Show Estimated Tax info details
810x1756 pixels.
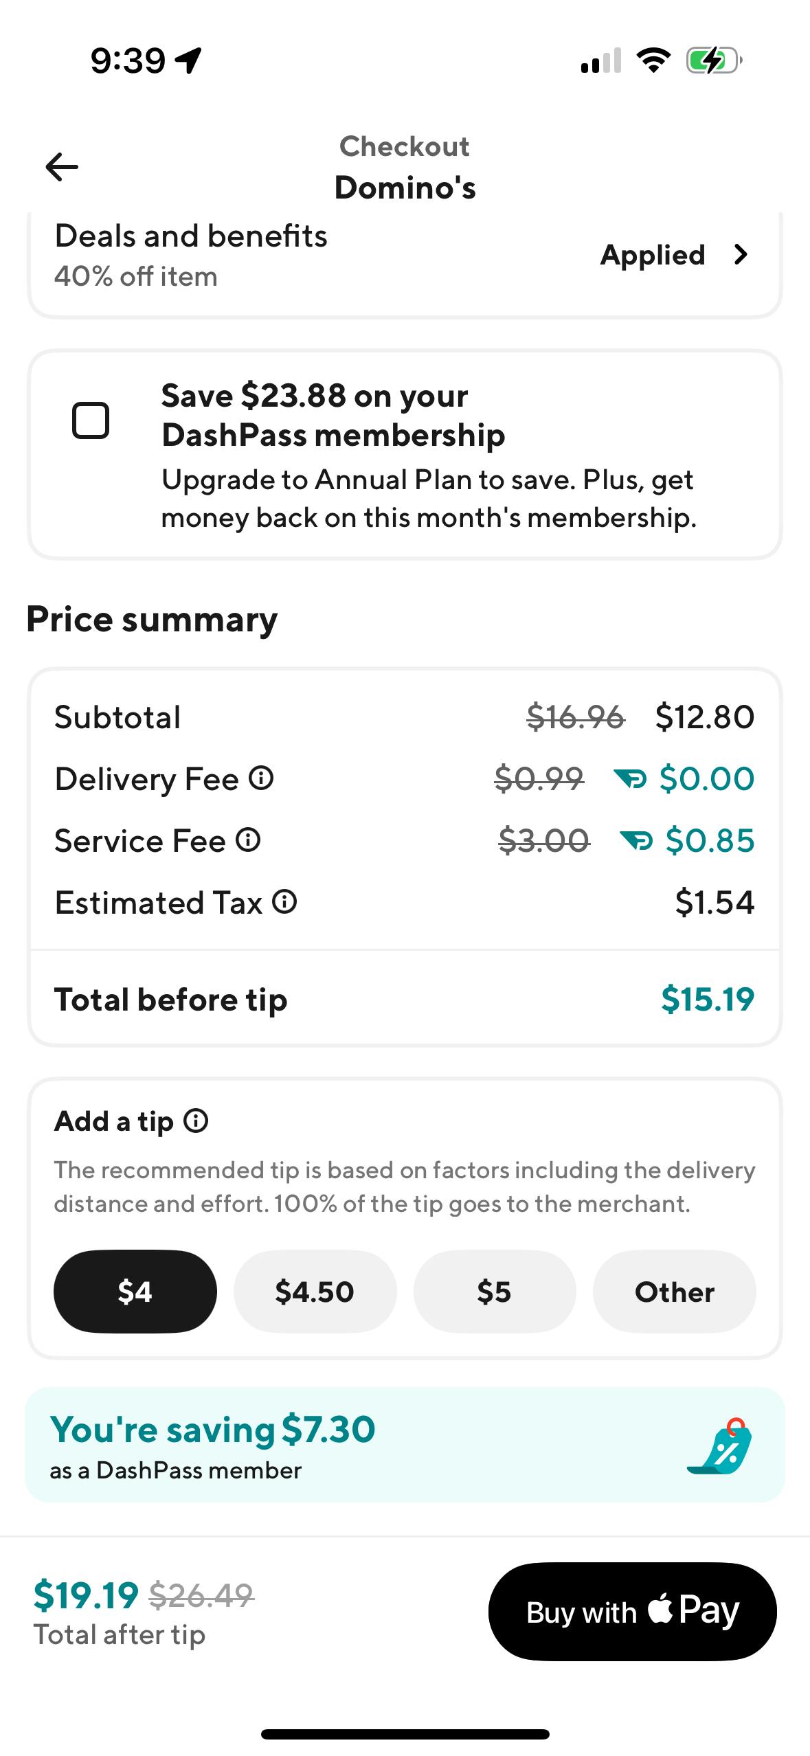coord(284,902)
